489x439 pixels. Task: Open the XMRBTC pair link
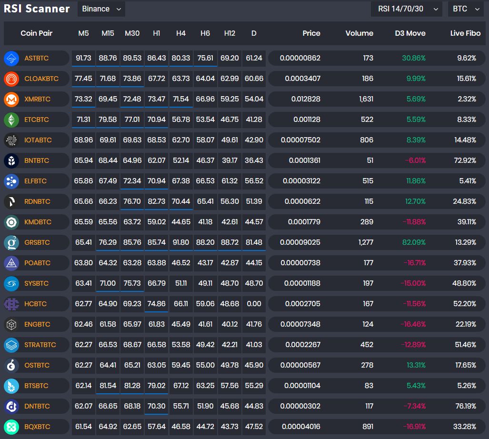(x=38, y=100)
